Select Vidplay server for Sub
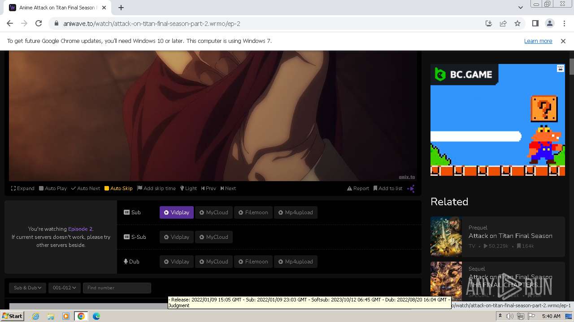 point(177,212)
